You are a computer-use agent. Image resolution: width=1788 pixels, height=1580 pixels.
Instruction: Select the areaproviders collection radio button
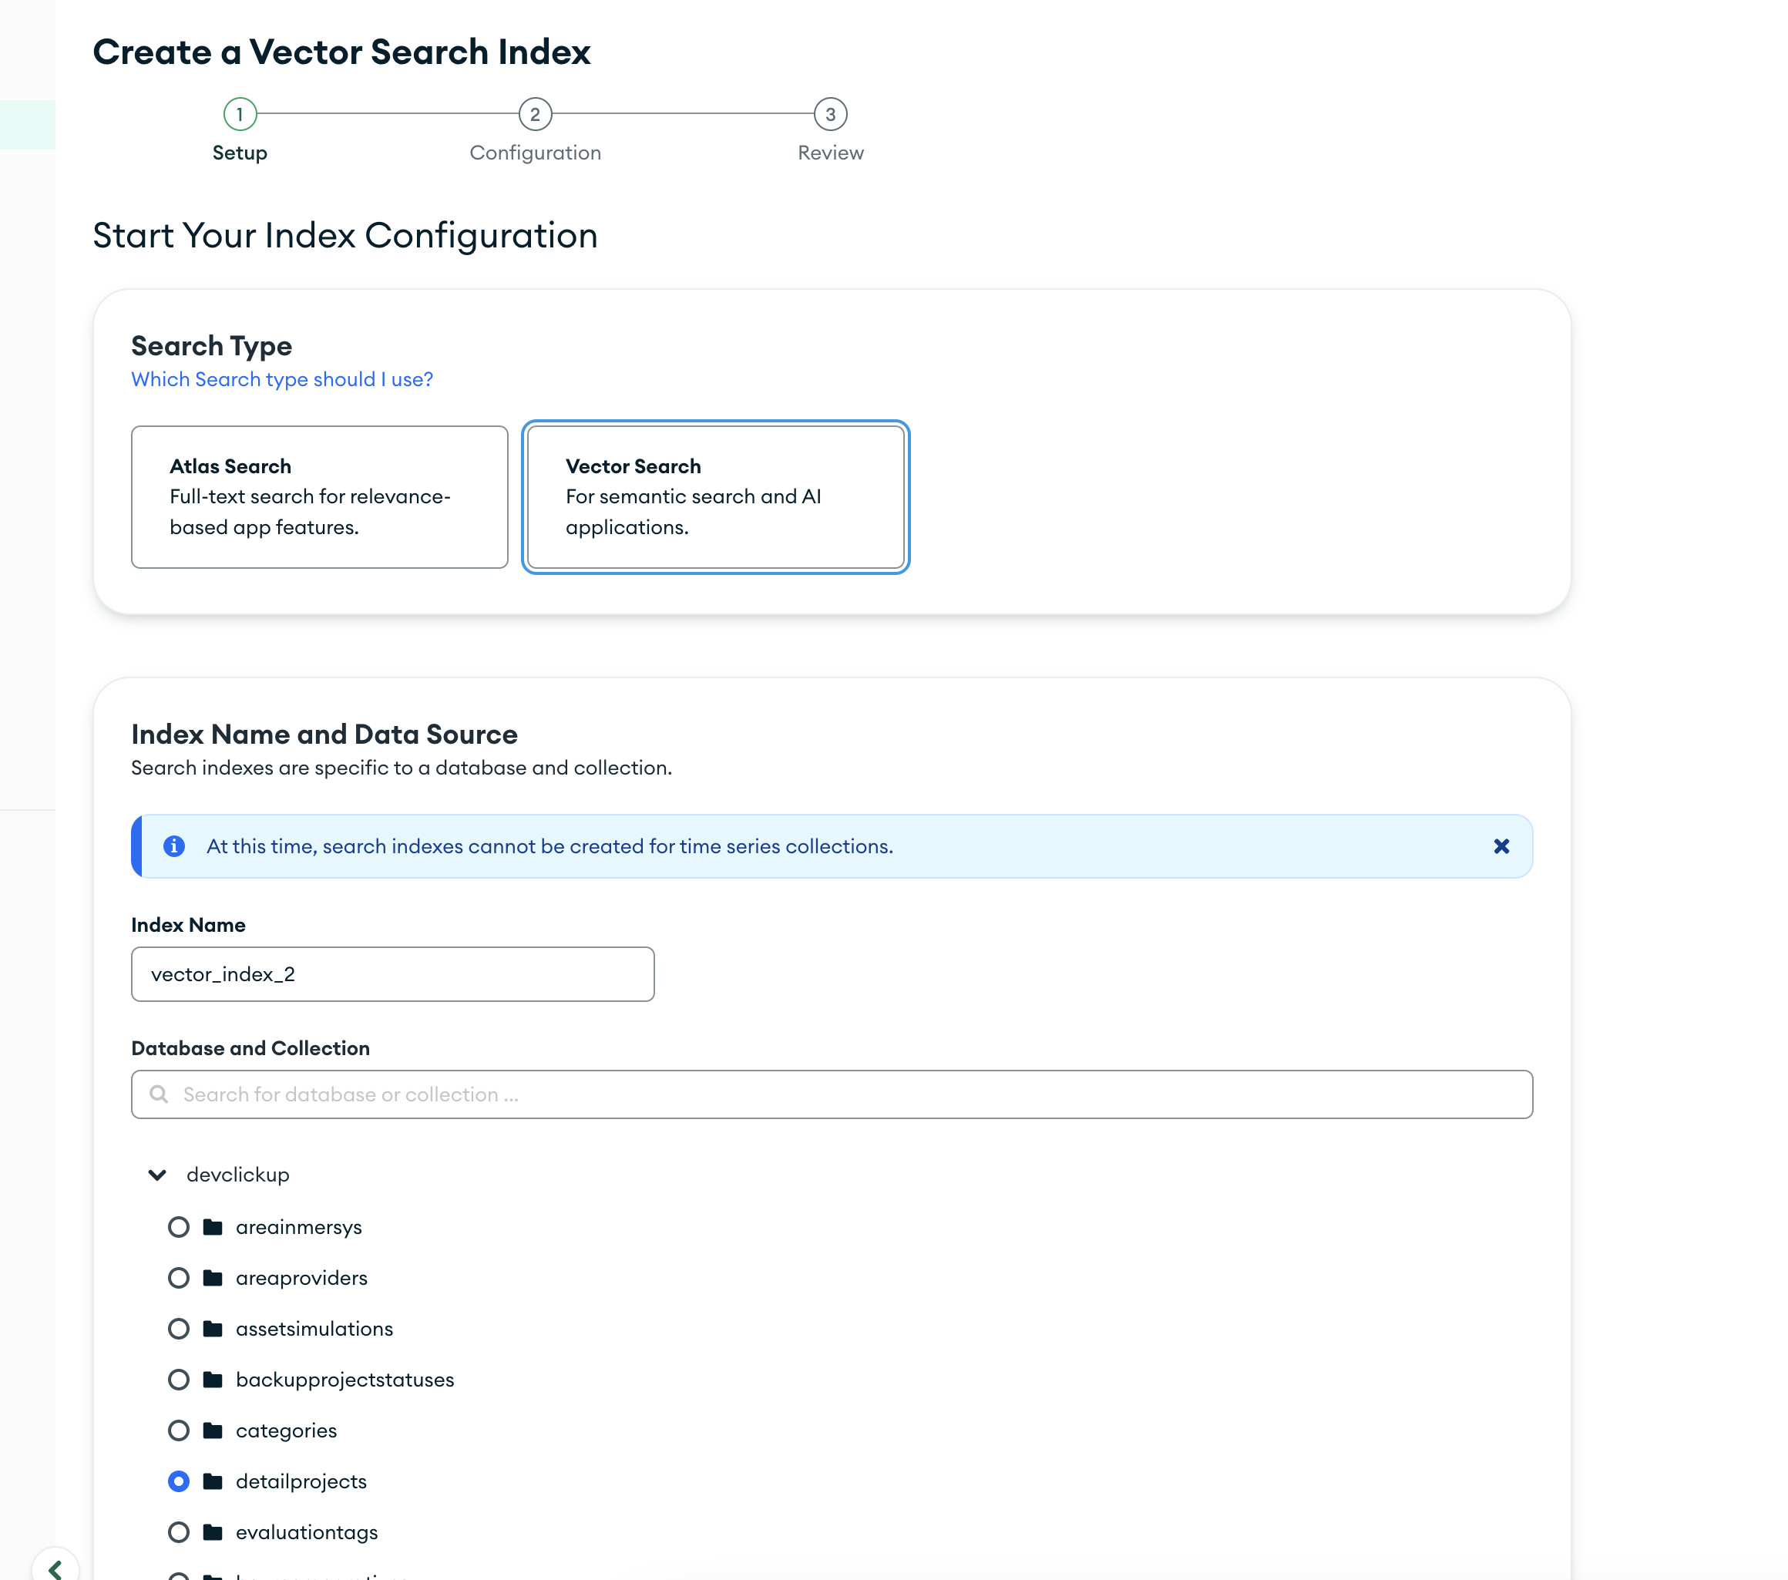179,1278
